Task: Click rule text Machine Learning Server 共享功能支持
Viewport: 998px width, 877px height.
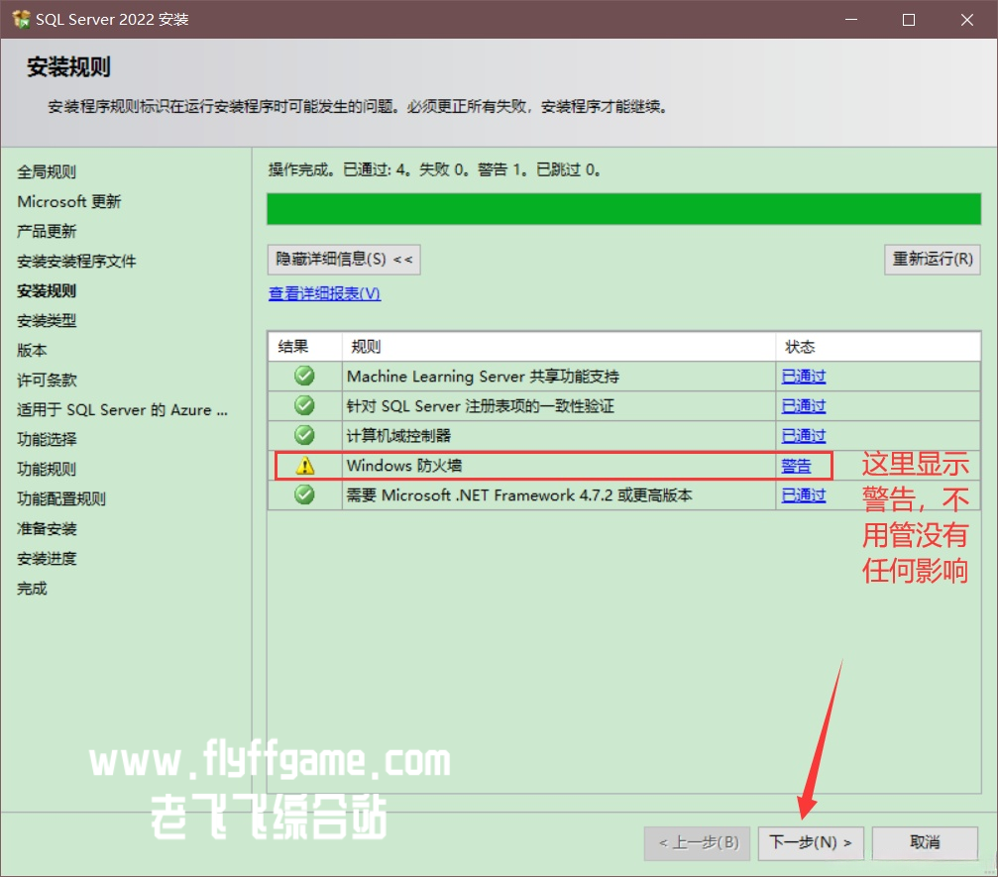Action: [x=483, y=377]
